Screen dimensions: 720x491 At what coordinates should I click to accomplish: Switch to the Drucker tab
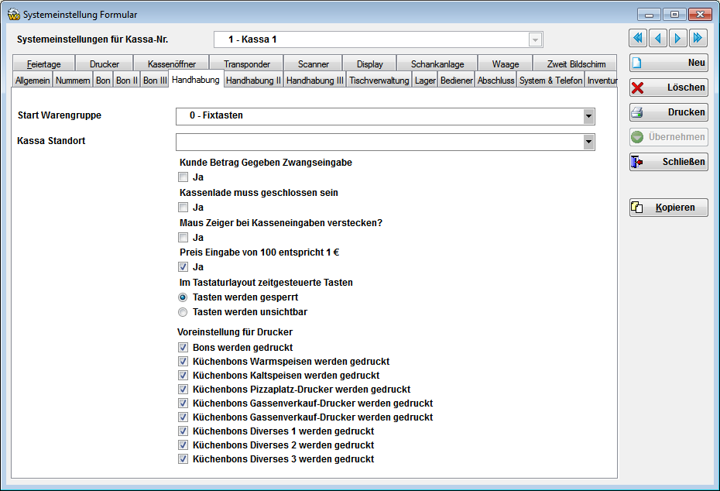(x=105, y=64)
